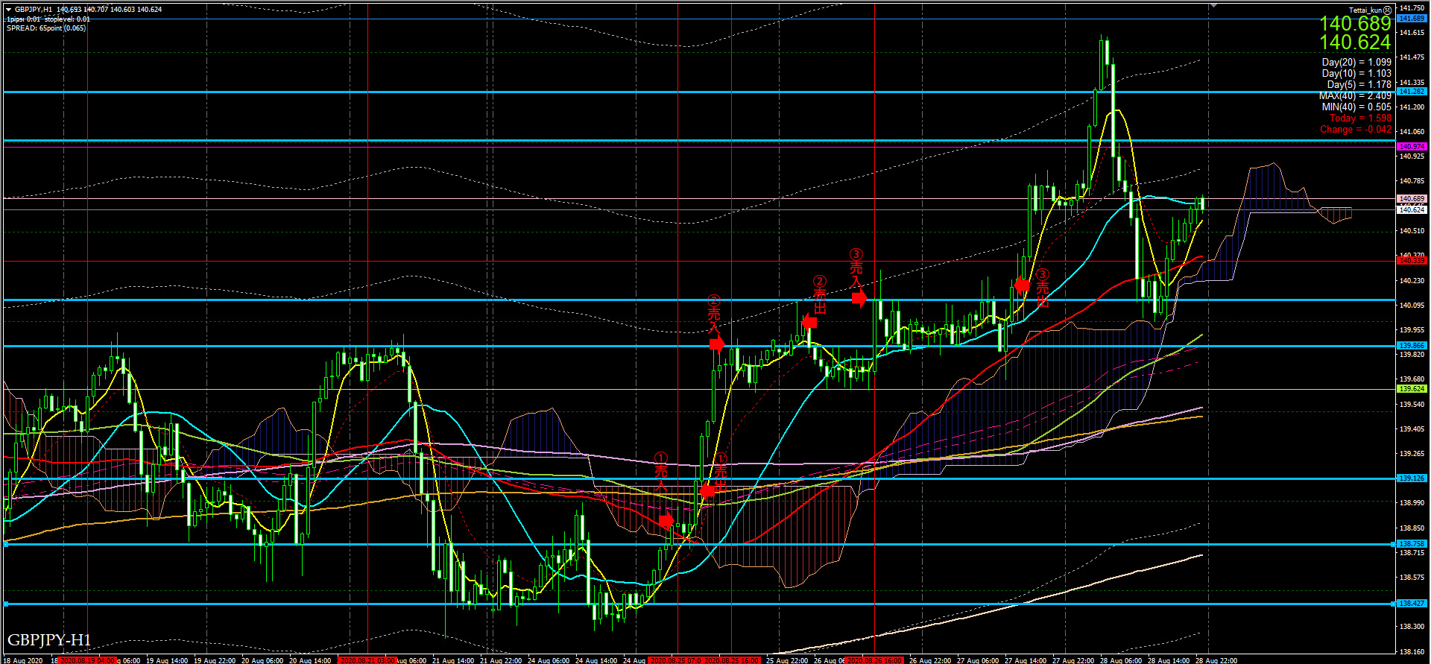Select the cyan 139.866 price tag

click(1412, 346)
